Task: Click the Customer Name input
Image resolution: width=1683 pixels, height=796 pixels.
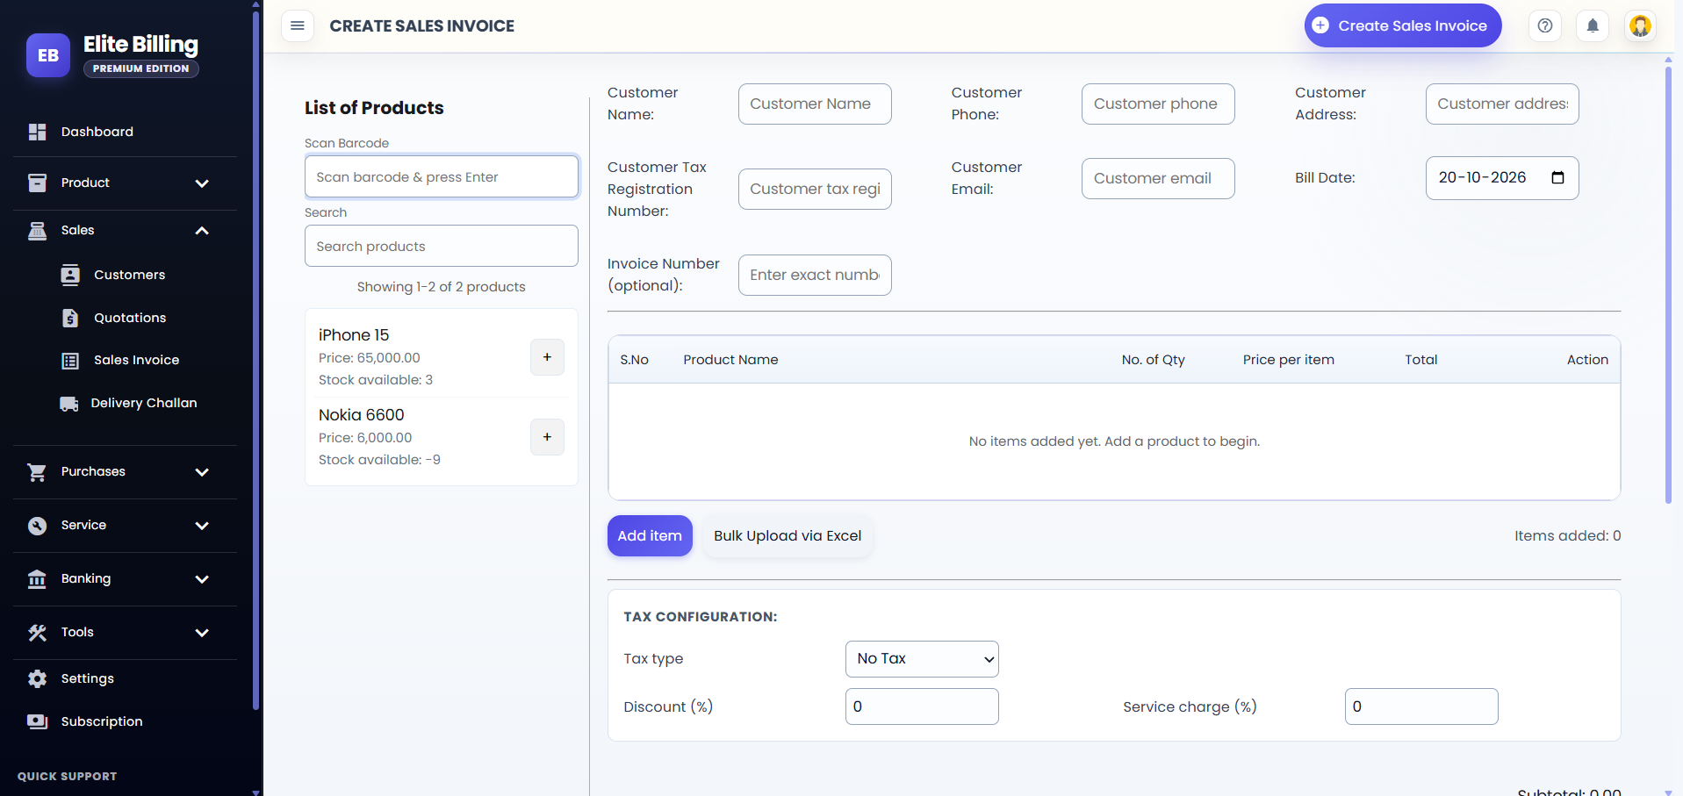Action: [x=815, y=104]
